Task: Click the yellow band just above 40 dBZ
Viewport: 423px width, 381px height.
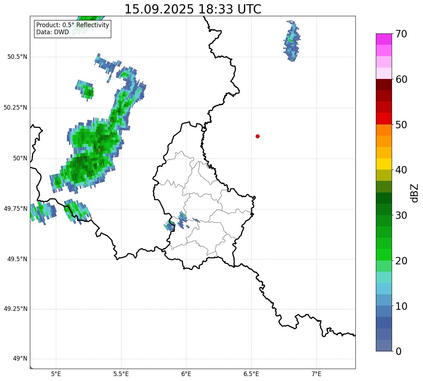Action: pyautogui.click(x=384, y=164)
